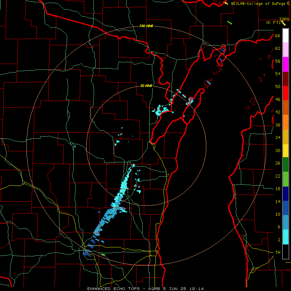
Task: Click the "50" scale label
Action: [x=278, y=87]
